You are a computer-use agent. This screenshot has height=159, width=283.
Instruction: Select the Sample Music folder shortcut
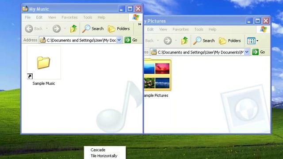(44, 62)
